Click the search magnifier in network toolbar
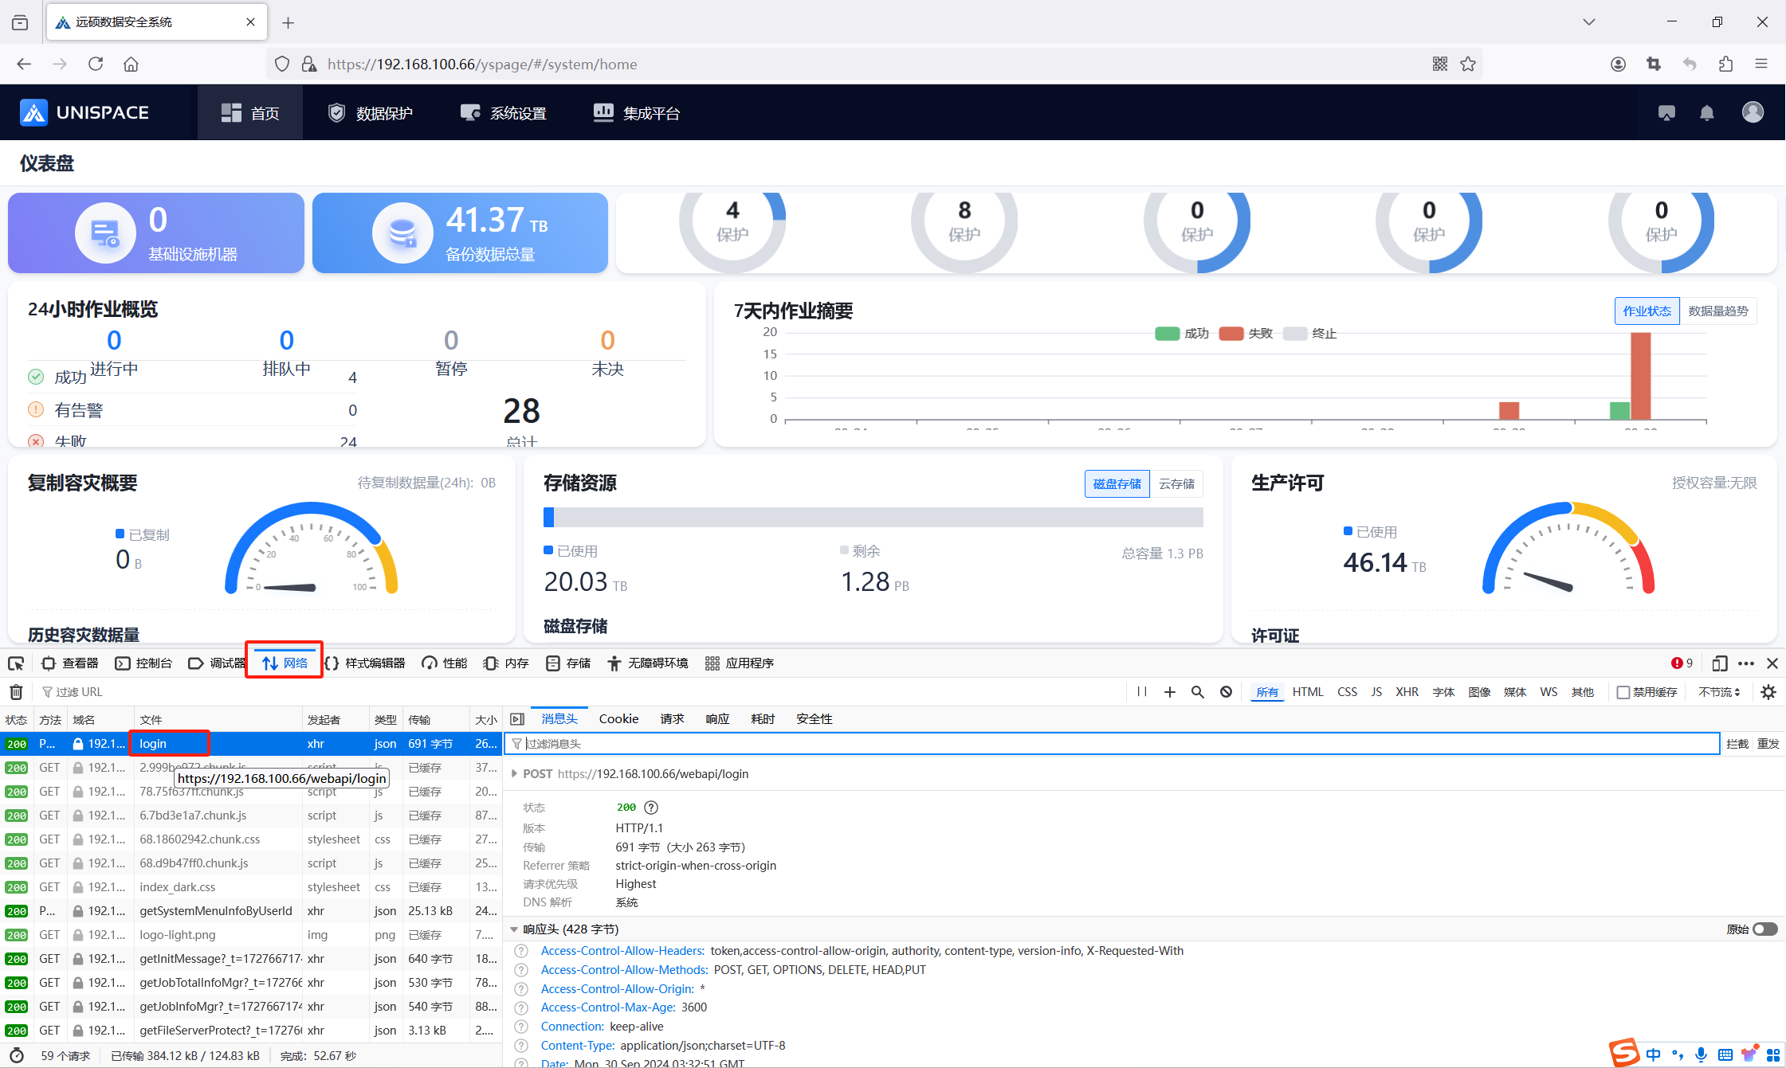The height and width of the screenshot is (1068, 1786). click(1197, 692)
